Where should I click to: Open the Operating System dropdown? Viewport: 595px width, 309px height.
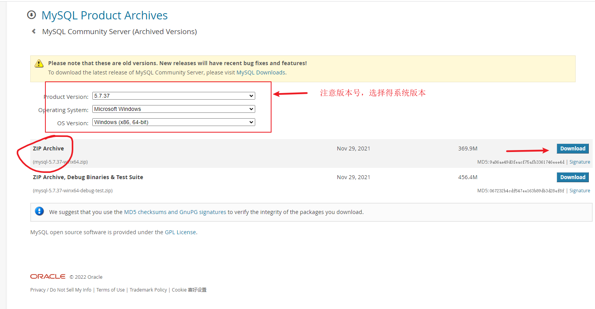(174, 109)
